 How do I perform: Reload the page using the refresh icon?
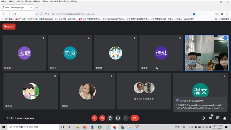(14, 14)
